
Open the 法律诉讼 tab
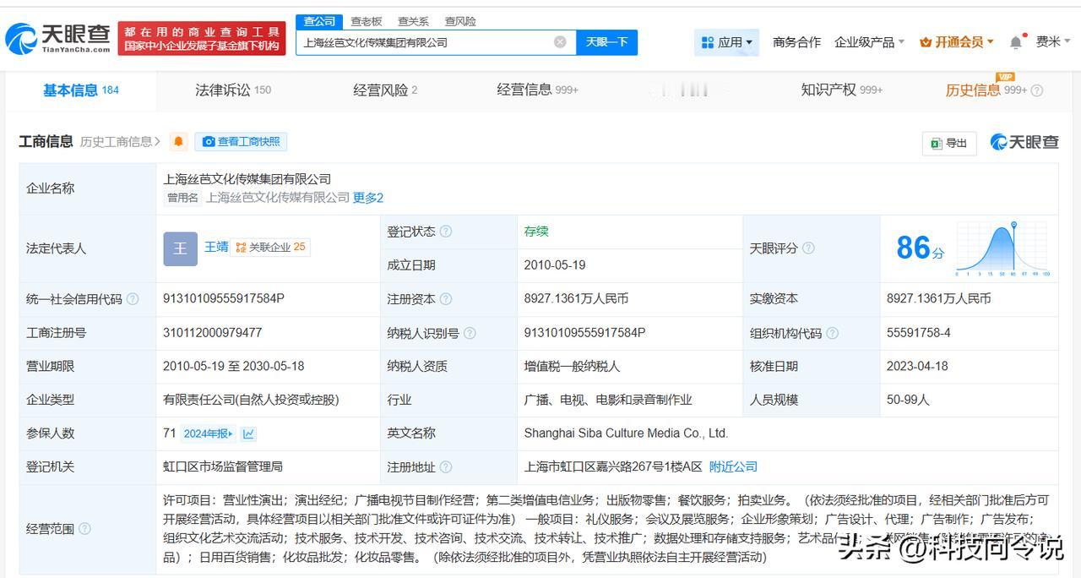click(x=233, y=90)
